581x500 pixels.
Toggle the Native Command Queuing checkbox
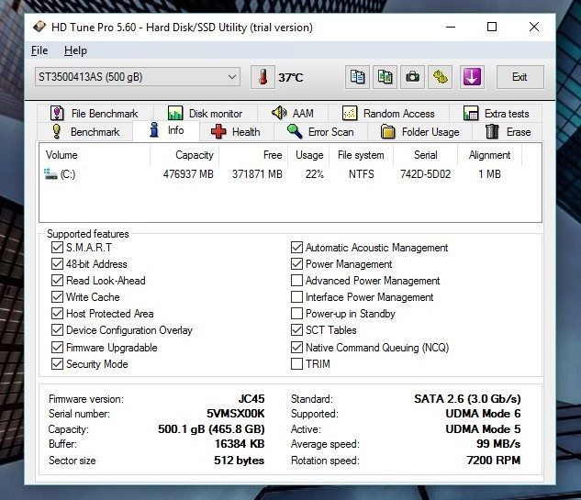click(x=296, y=348)
